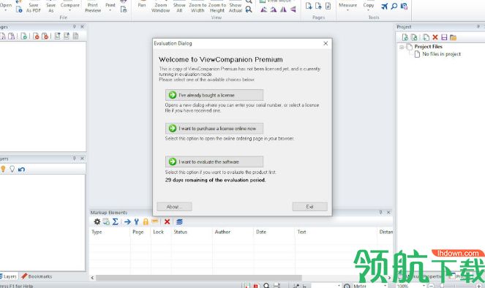Click first red delete page icon in Pages panel
This screenshot has width=485, height=288.
point(36,36)
